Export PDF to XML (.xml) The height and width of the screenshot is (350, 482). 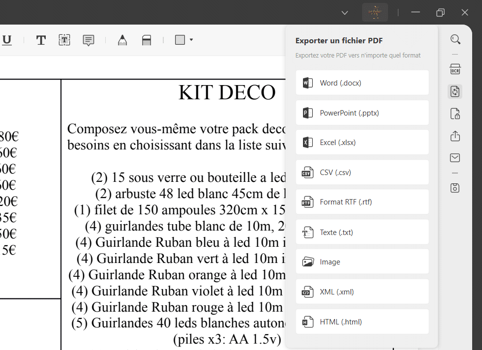(362, 292)
